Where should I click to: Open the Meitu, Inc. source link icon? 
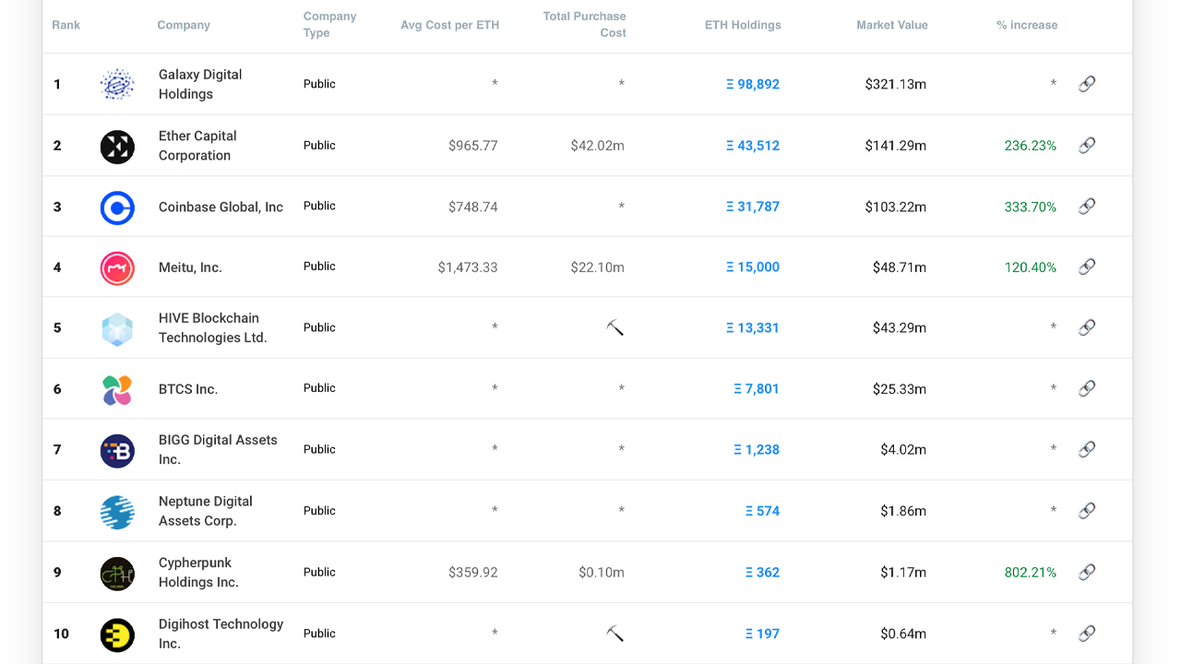coord(1087,267)
